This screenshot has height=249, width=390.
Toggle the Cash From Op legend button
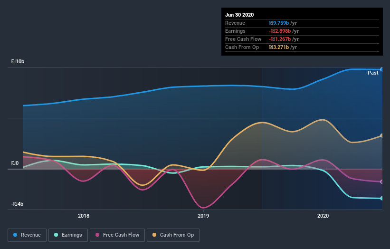tap(173, 235)
